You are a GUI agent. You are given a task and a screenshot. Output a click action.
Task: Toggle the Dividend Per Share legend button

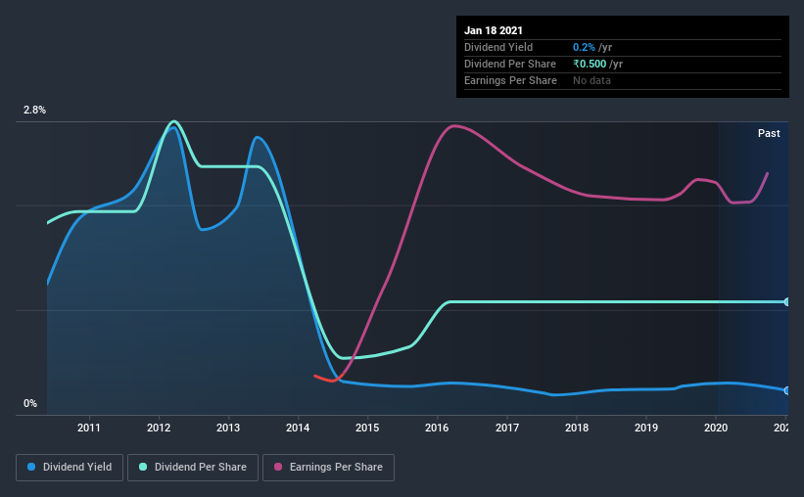(193, 468)
